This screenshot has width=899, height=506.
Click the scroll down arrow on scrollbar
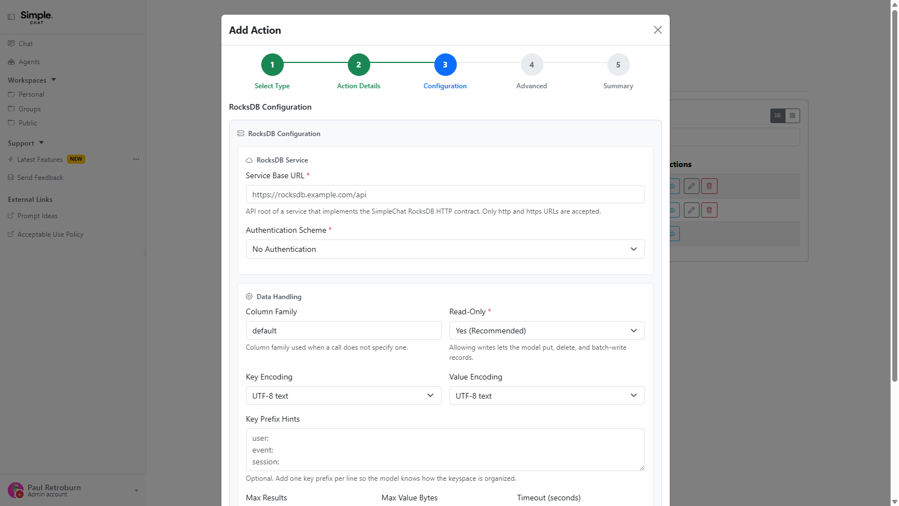[895, 502]
